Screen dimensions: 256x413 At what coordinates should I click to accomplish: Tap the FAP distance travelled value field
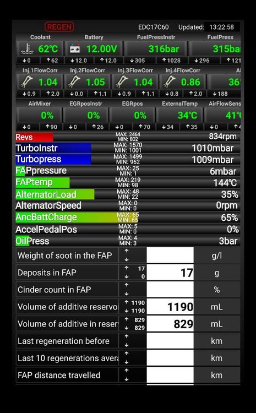tap(170, 375)
